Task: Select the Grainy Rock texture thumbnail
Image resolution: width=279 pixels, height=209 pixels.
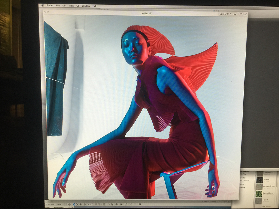Action: (260, 174)
